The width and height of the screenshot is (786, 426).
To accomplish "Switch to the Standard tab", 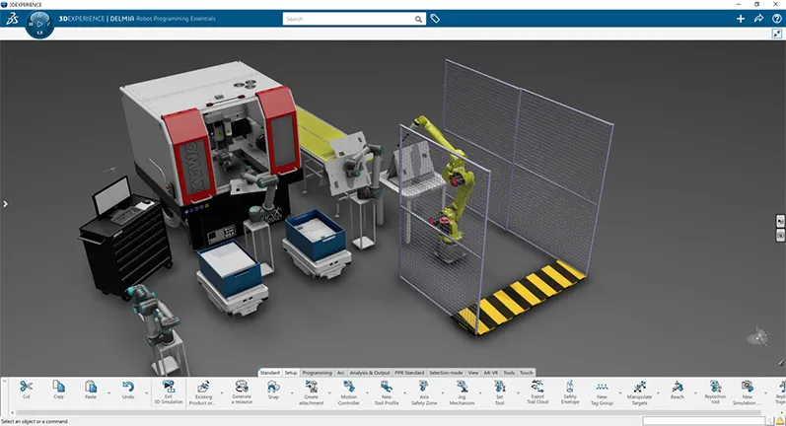I will pos(269,373).
